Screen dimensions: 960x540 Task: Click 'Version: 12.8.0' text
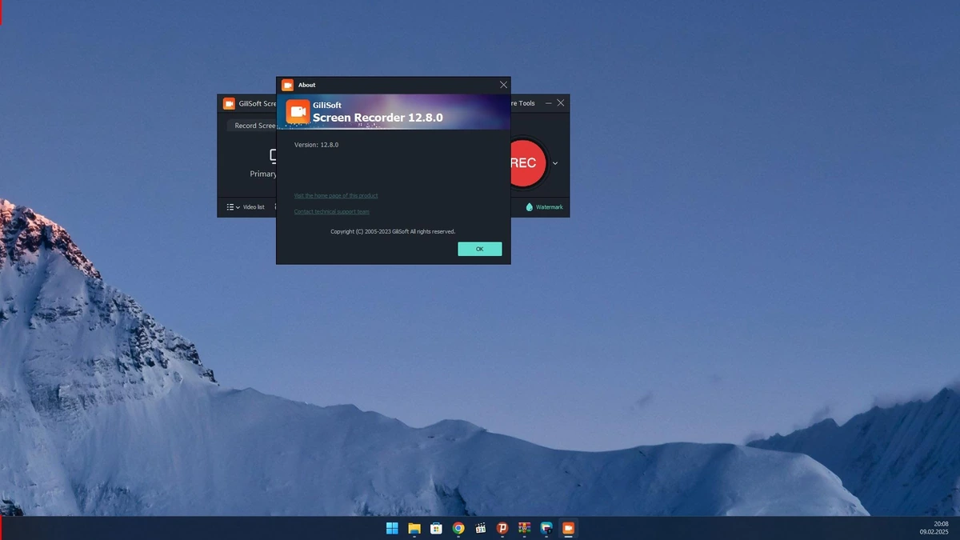pyautogui.click(x=317, y=145)
